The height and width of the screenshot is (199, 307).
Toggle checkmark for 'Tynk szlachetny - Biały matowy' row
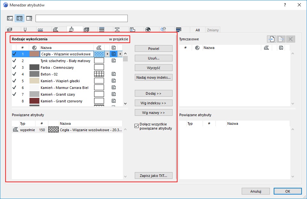[x=14, y=61]
